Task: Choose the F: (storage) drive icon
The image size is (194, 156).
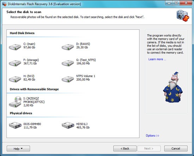Action: coord(15,63)
